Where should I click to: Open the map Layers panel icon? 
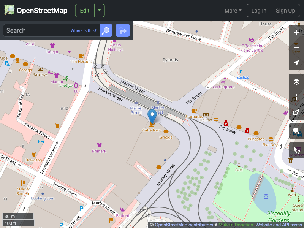[x=296, y=81]
